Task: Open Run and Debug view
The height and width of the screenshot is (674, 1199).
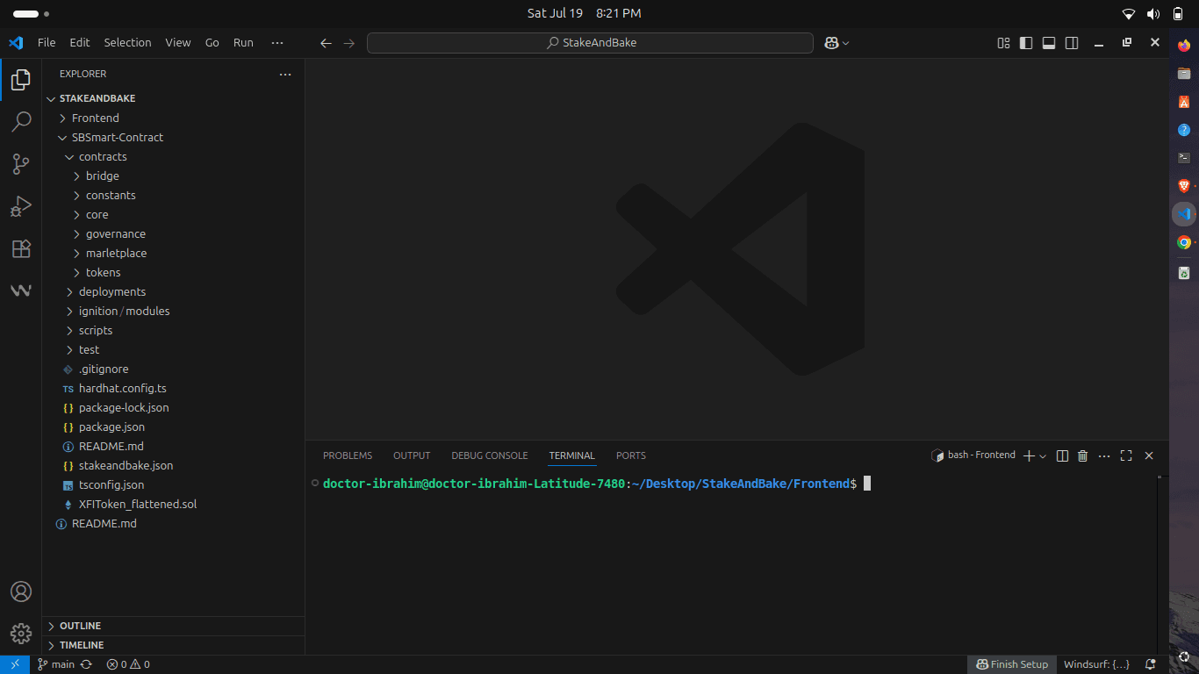Action: (21, 206)
